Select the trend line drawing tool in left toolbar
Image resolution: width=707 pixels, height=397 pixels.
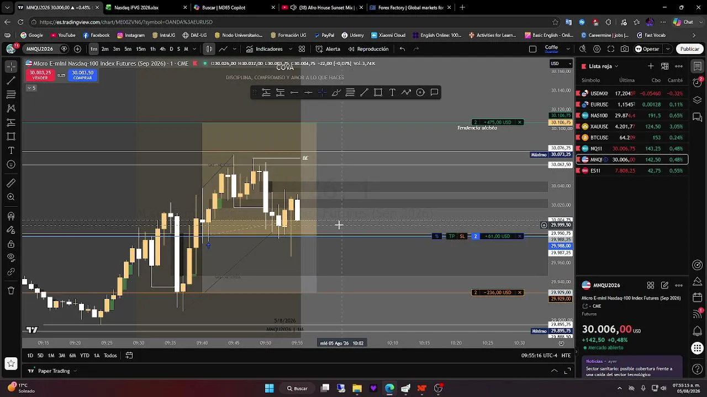click(x=11, y=80)
